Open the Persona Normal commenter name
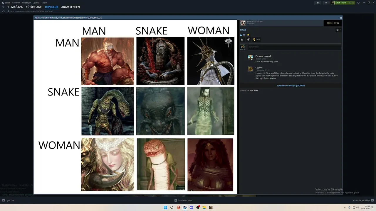376x211 pixels. (263, 56)
